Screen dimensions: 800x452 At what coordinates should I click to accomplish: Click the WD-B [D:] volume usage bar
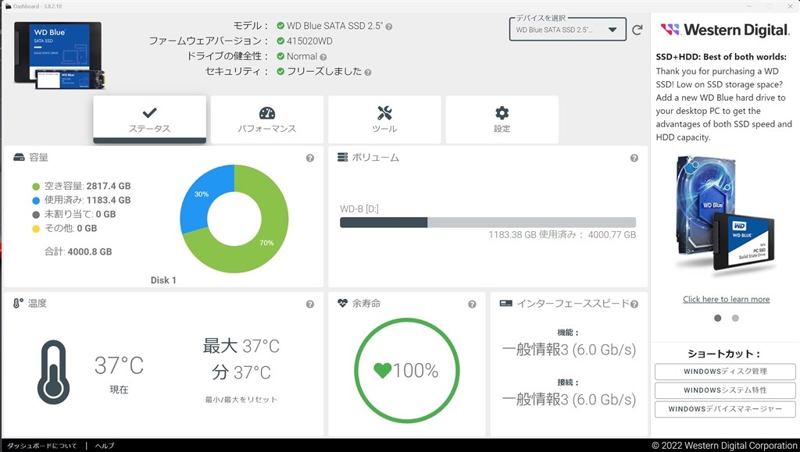coord(487,222)
